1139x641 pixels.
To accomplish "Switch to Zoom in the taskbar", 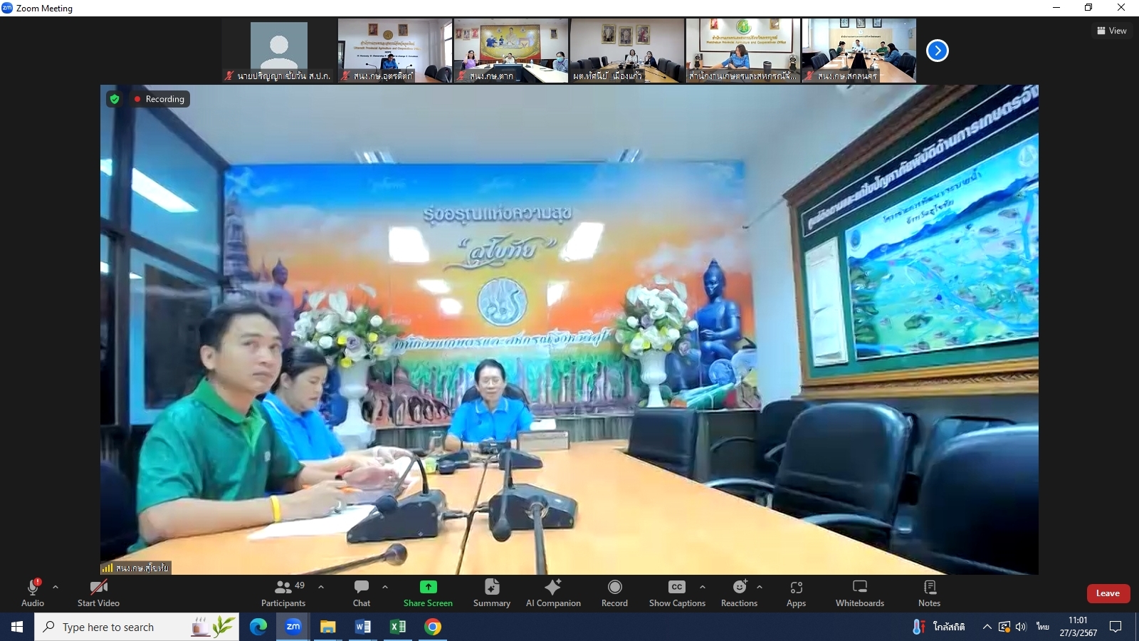I will pyautogui.click(x=293, y=627).
